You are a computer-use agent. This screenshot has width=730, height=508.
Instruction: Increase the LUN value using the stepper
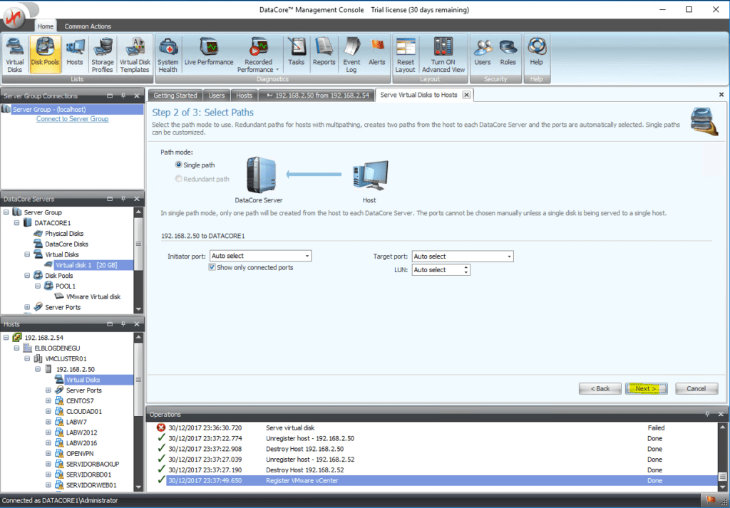(467, 266)
